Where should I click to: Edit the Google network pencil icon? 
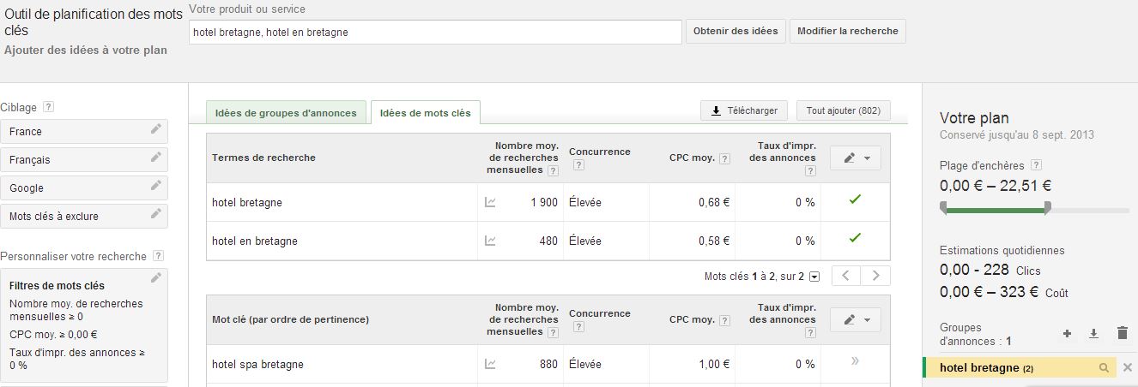[x=155, y=186]
